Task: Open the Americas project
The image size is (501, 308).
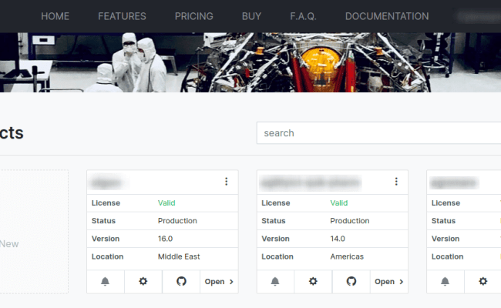Action: 389,282
